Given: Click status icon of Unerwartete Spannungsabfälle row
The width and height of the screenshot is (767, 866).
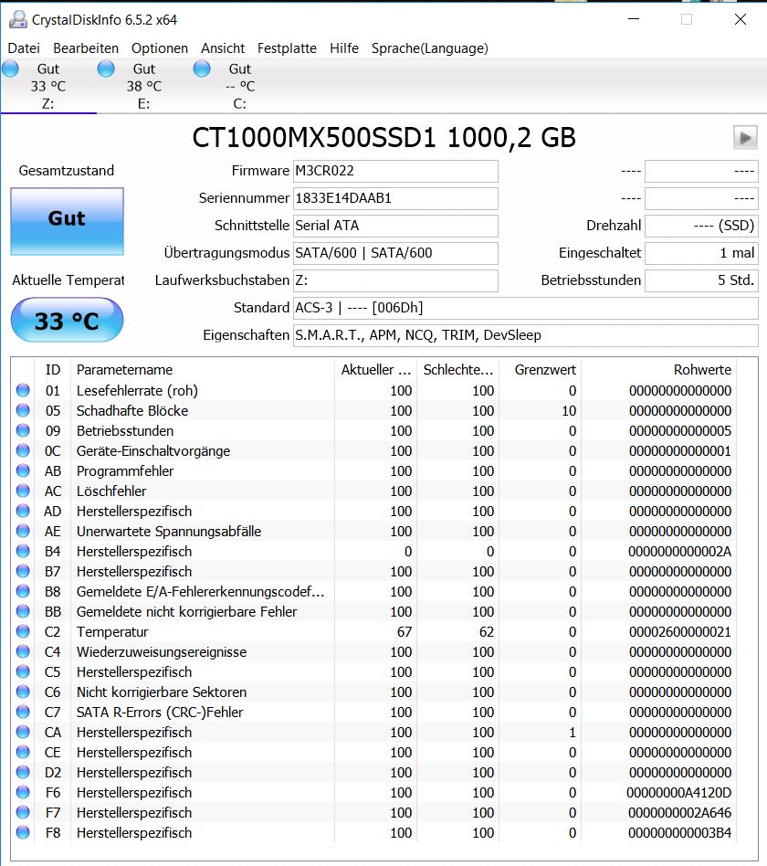Looking at the screenshot, I should pyautogui.click(x=23, y=532).
